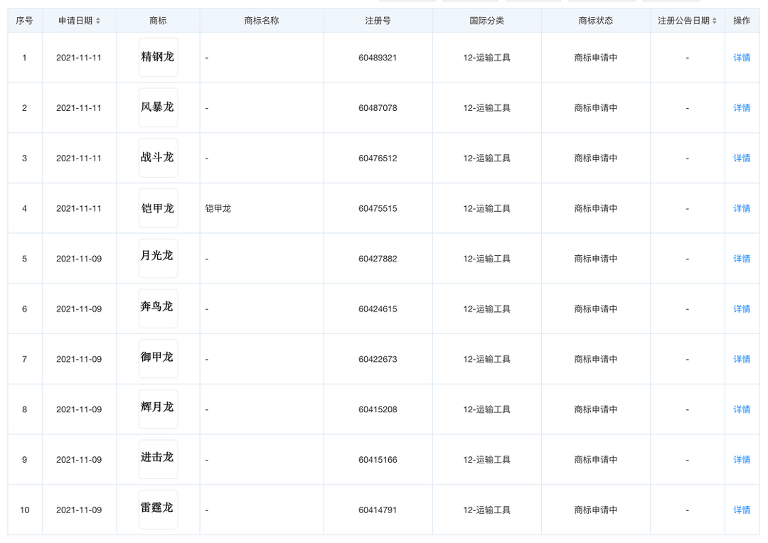Click 商标申请中 status in 战斗龙 row
The width and height of the screenshot is (768, 543).
pos(596,158)
